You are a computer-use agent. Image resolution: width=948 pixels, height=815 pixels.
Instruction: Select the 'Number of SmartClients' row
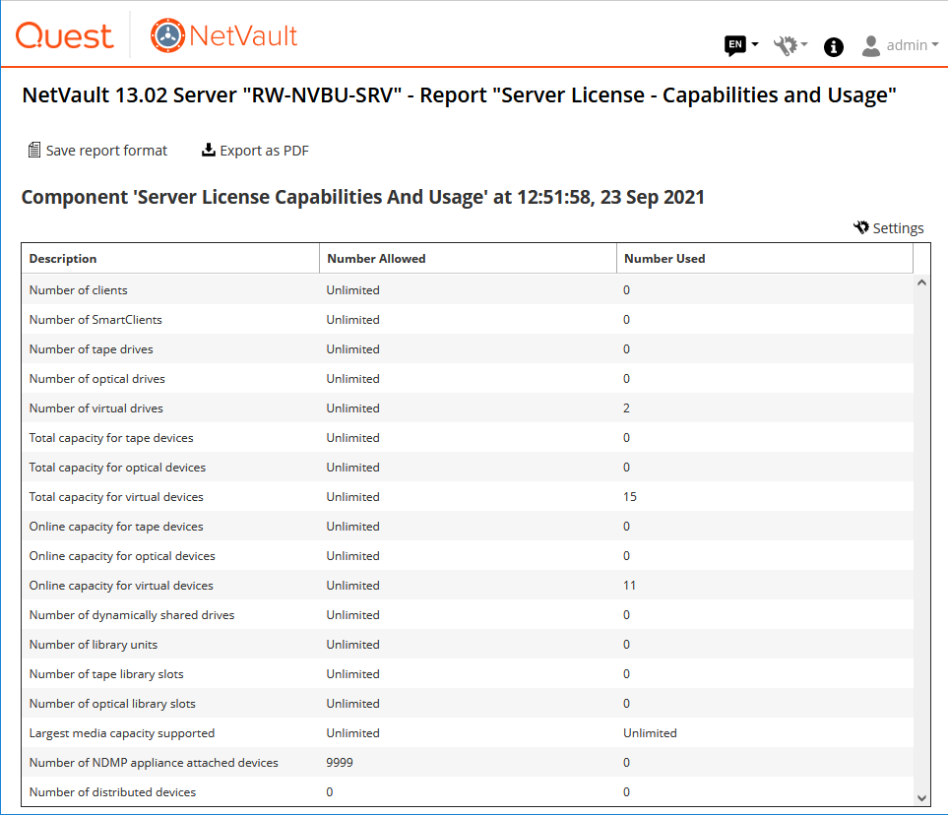coord(468,320)
